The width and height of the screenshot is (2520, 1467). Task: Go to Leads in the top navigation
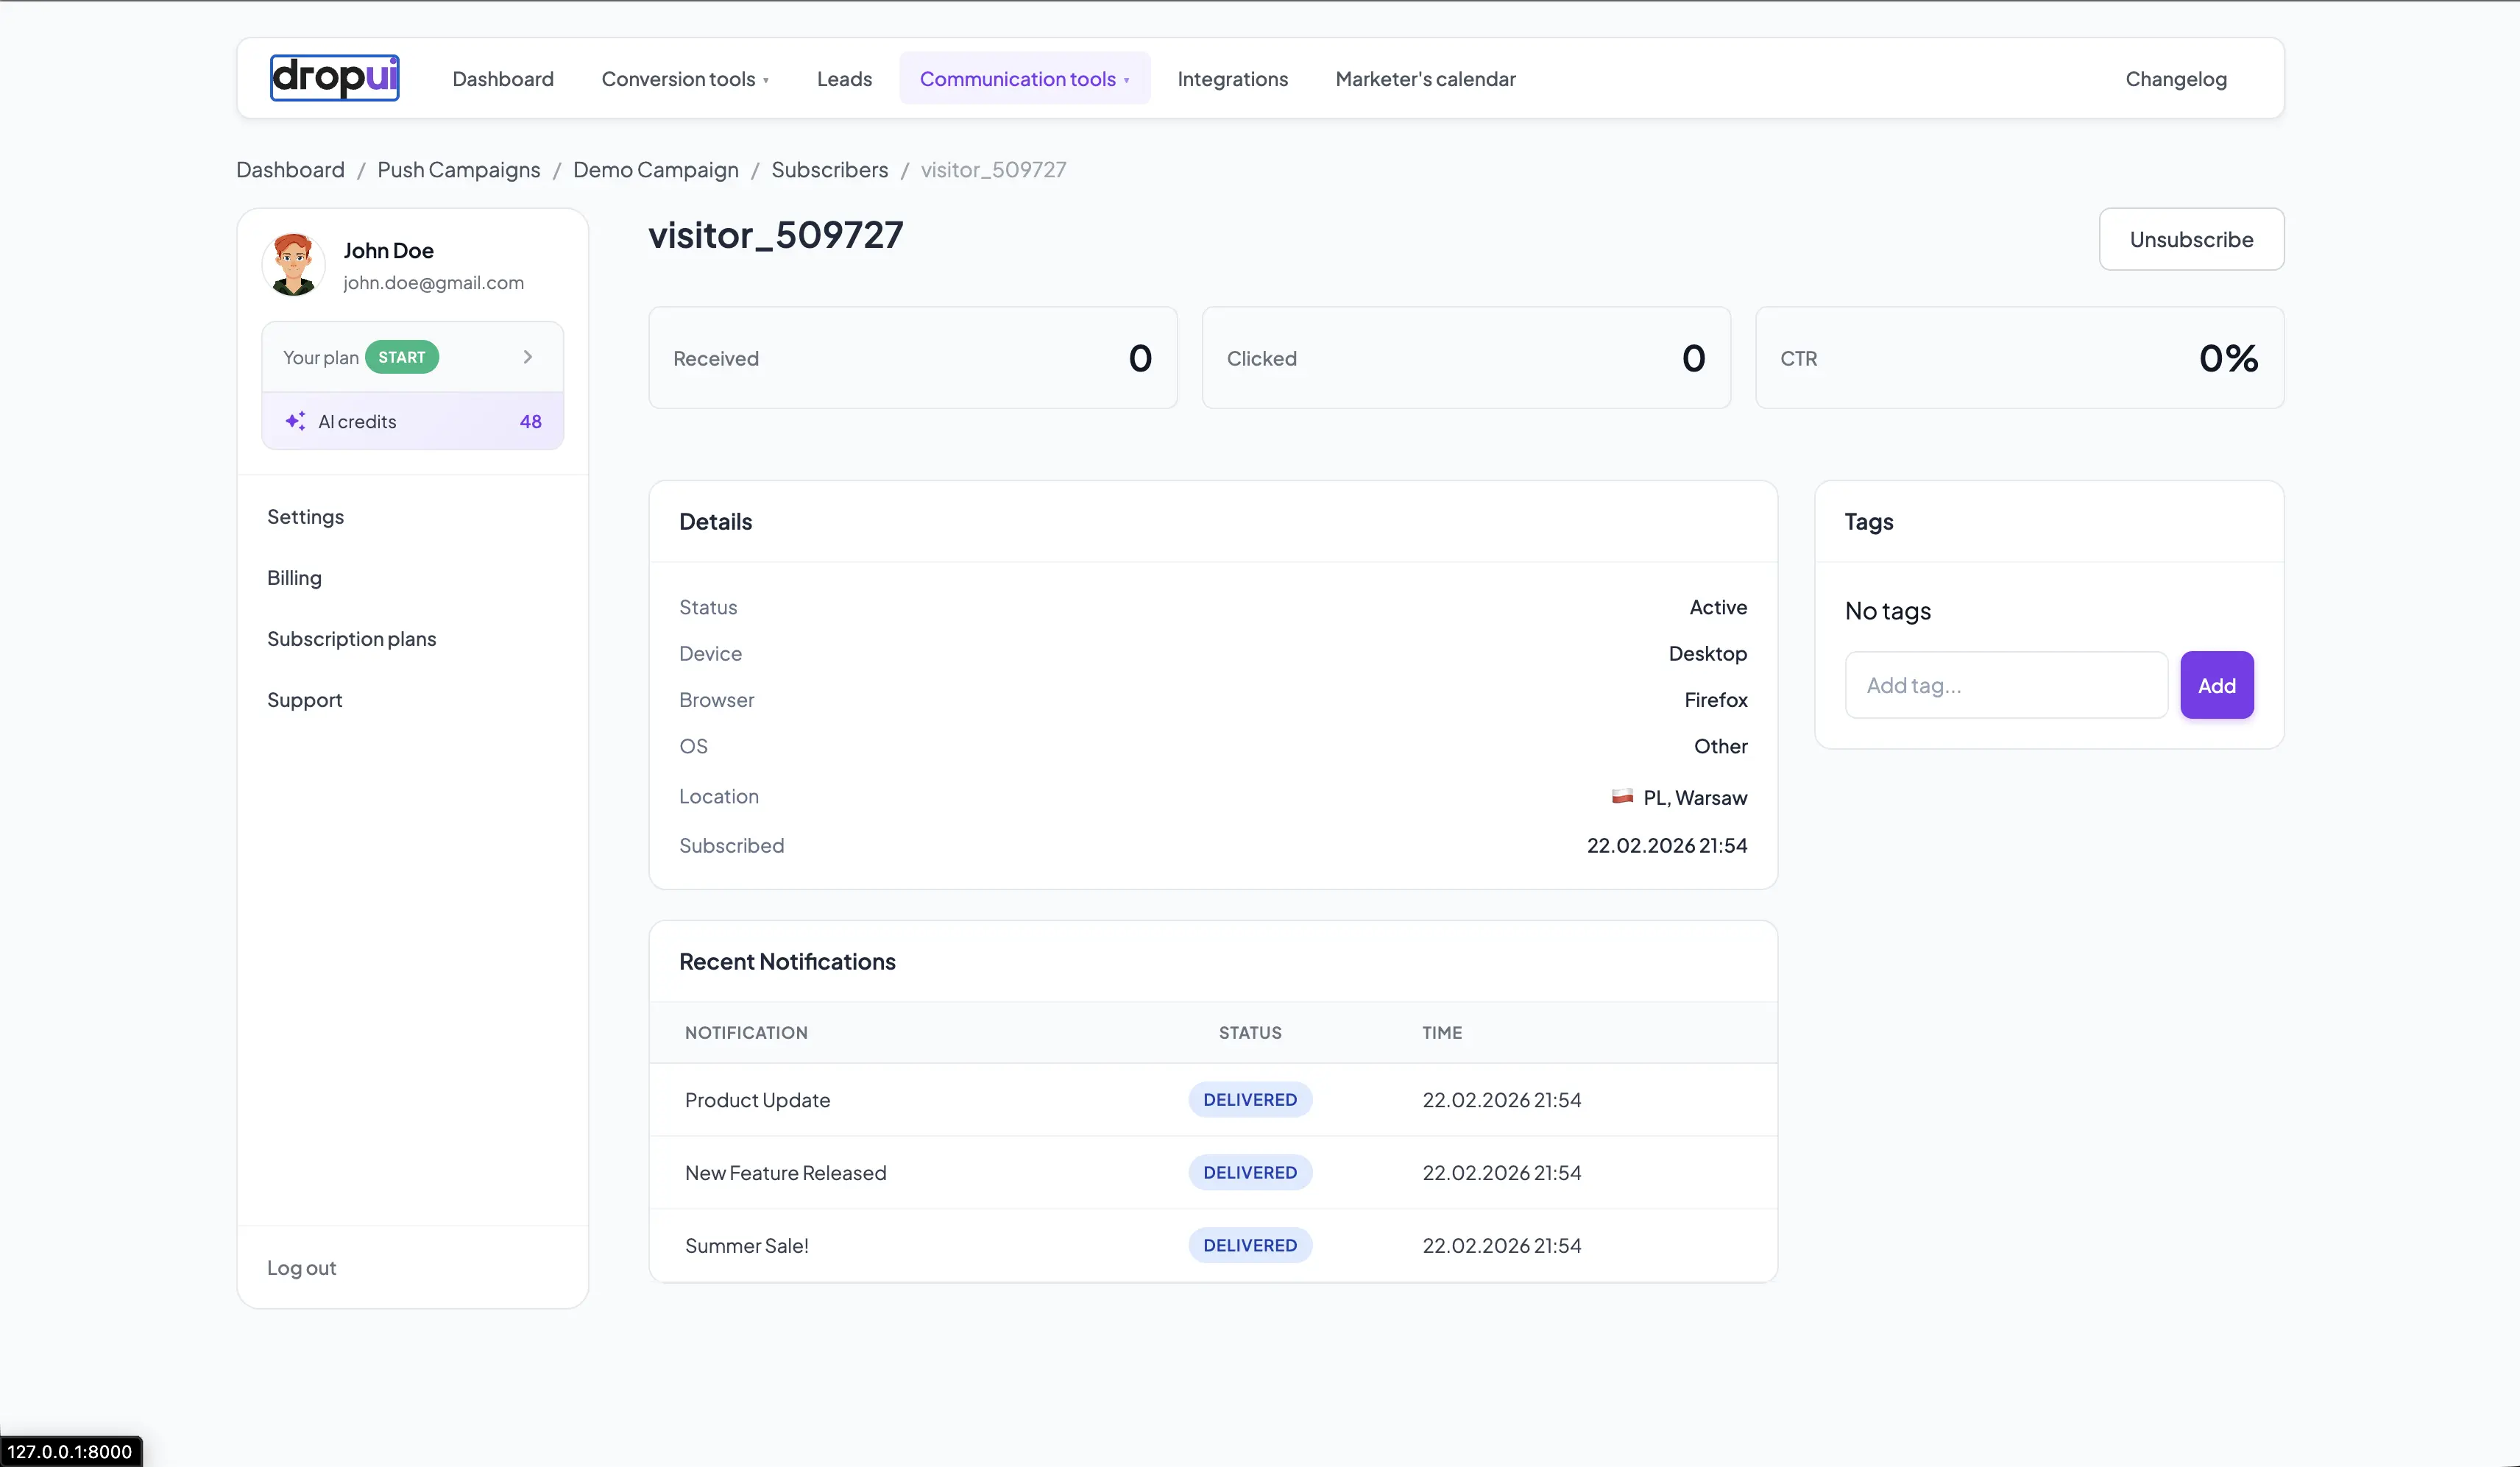844,79
